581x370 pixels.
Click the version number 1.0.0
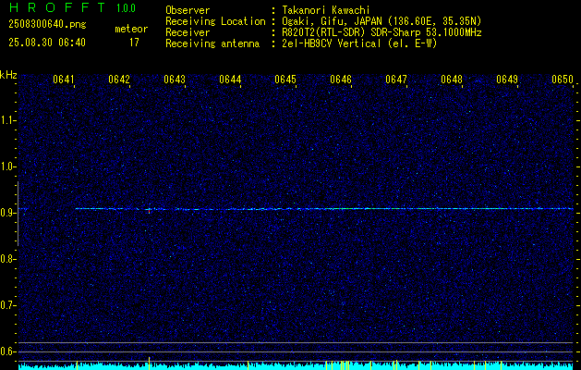click(x=126, y=7)
